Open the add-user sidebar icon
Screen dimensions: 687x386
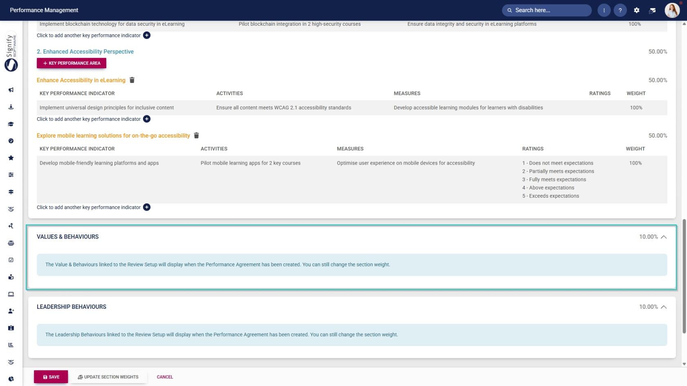pos(11,311)
